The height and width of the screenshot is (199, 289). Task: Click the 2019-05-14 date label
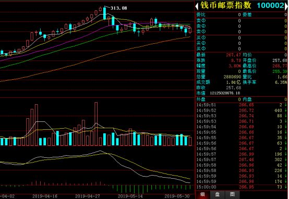(x=130, y=196)
